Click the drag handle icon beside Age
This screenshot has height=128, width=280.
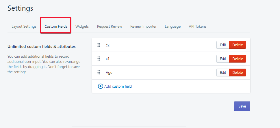tap(99, 73)
